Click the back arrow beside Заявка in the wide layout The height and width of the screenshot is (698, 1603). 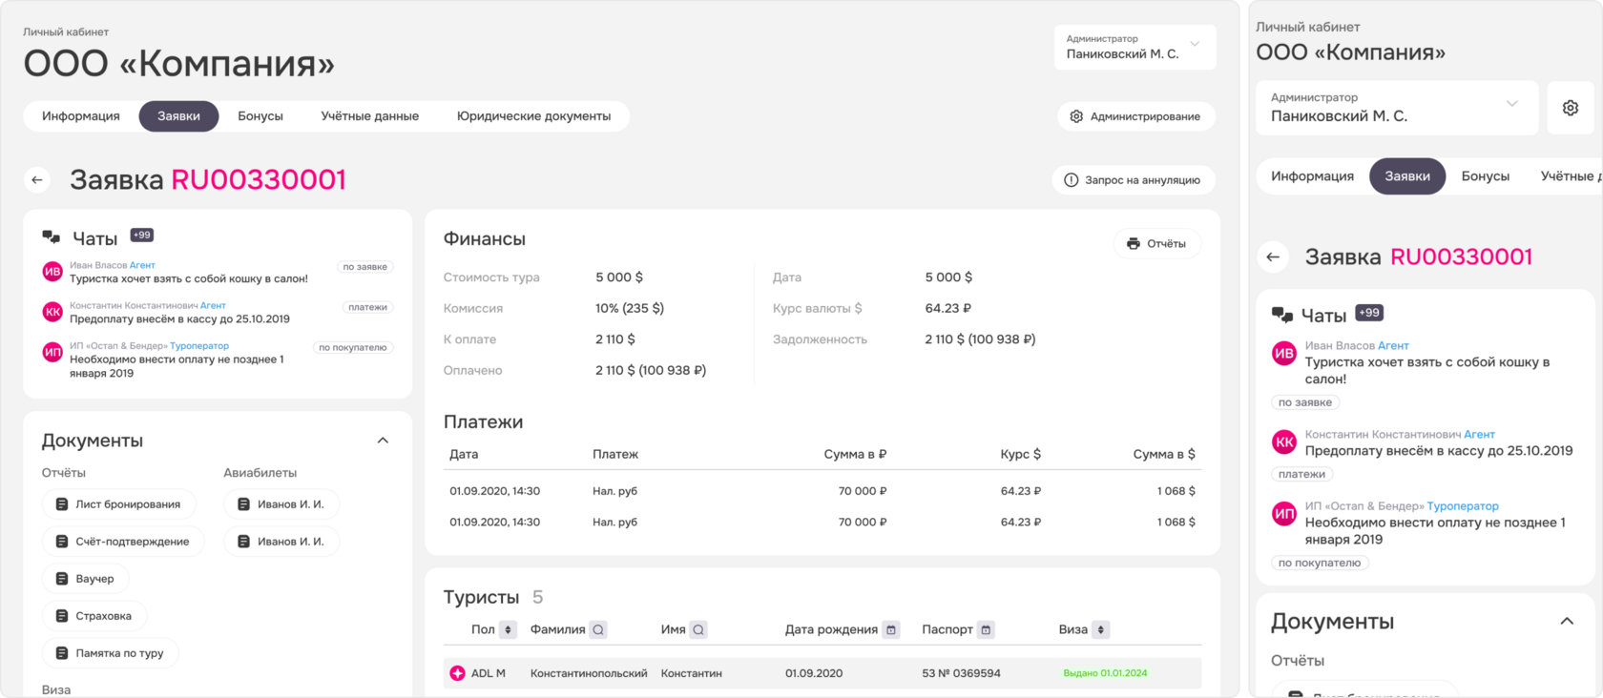[37, 180]
